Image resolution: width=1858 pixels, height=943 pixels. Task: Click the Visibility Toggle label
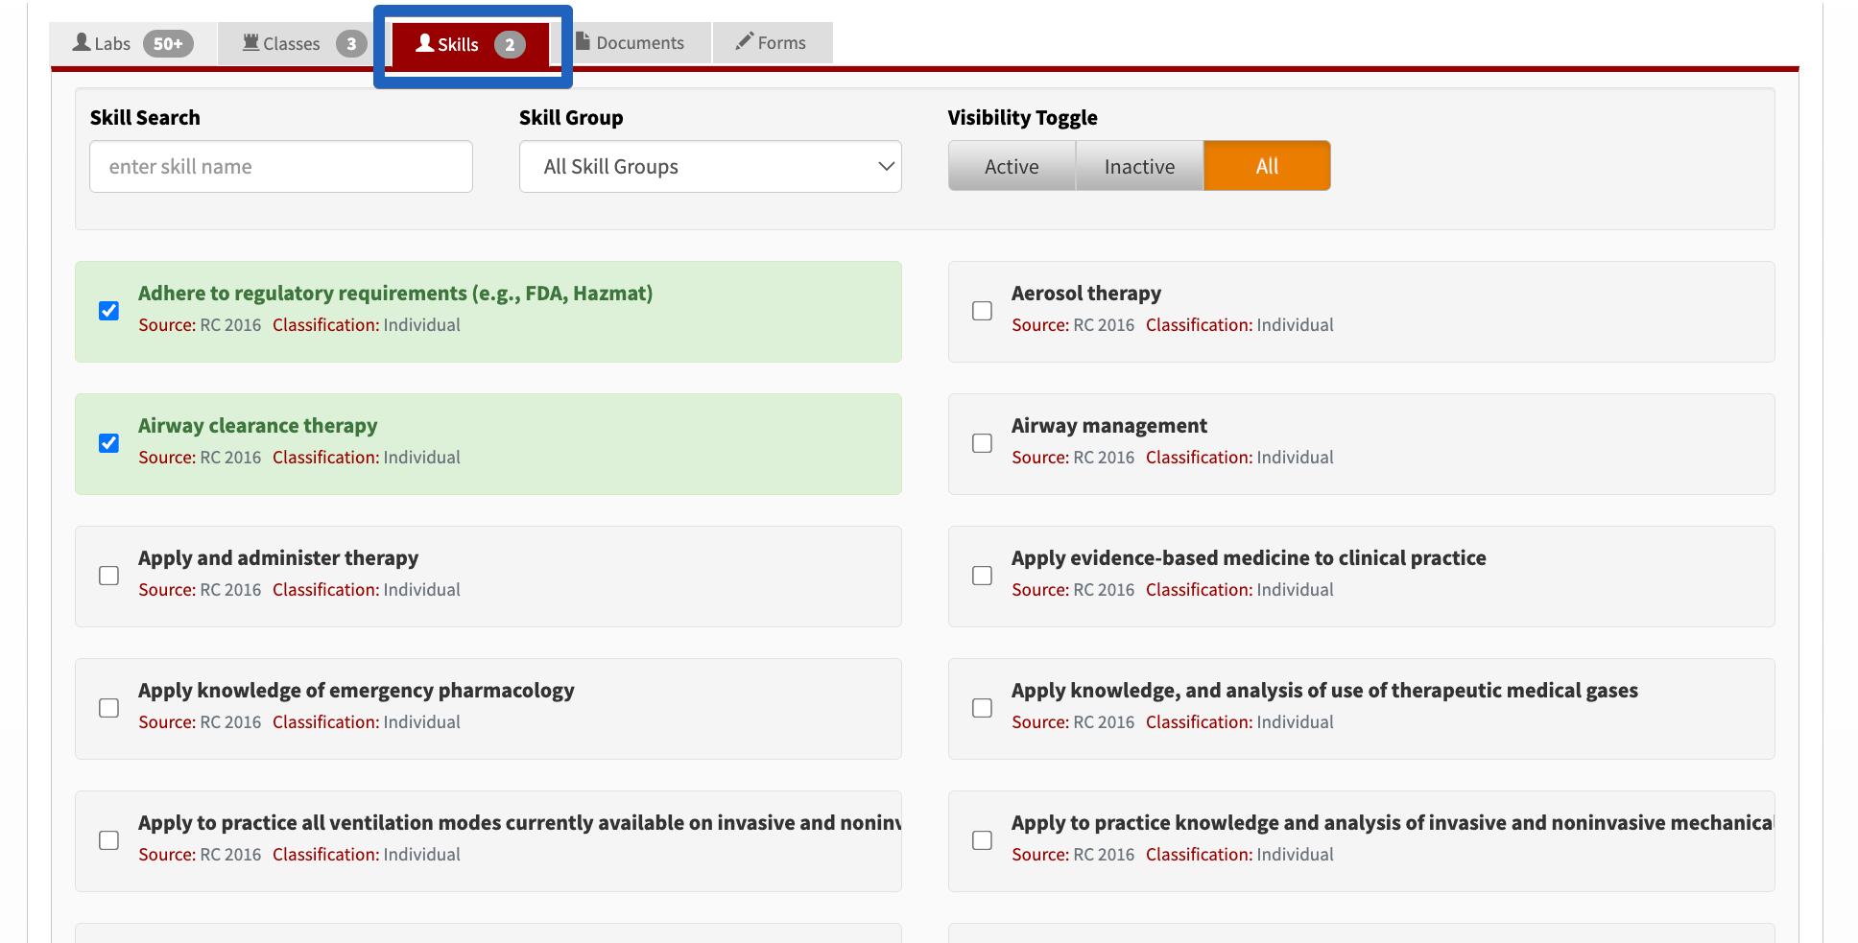tap(1023, 118)
